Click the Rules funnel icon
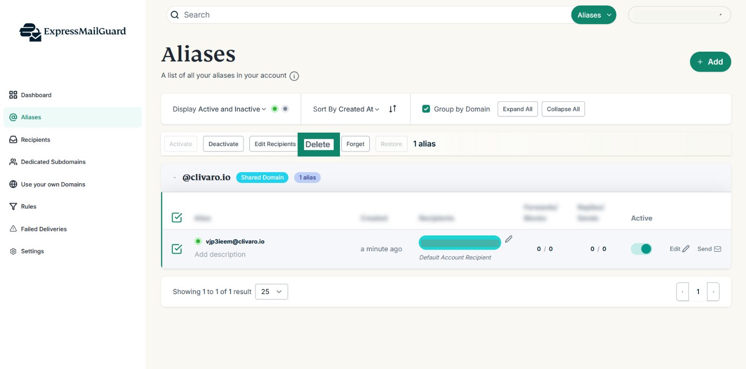 click(13, 207)
